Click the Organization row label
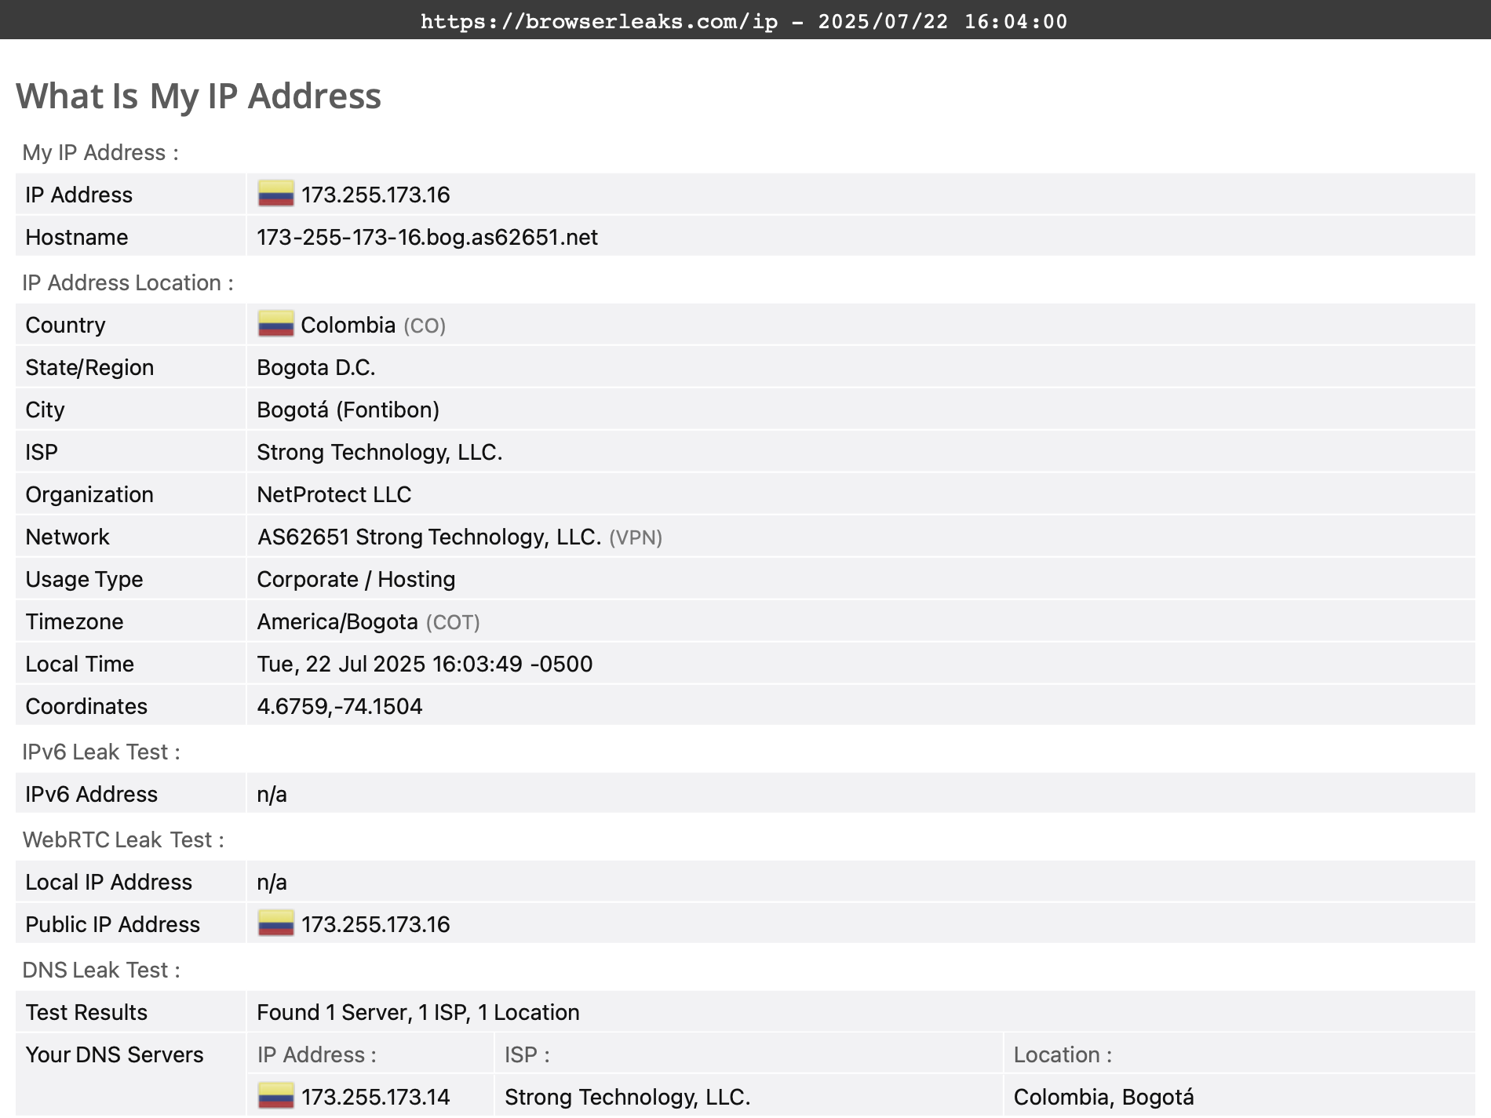The image size is (1491, 1118). tap(89, 494)
